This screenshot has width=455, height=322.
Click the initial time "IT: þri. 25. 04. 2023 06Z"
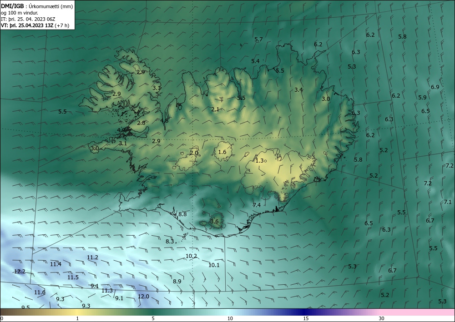click(28, 19)
